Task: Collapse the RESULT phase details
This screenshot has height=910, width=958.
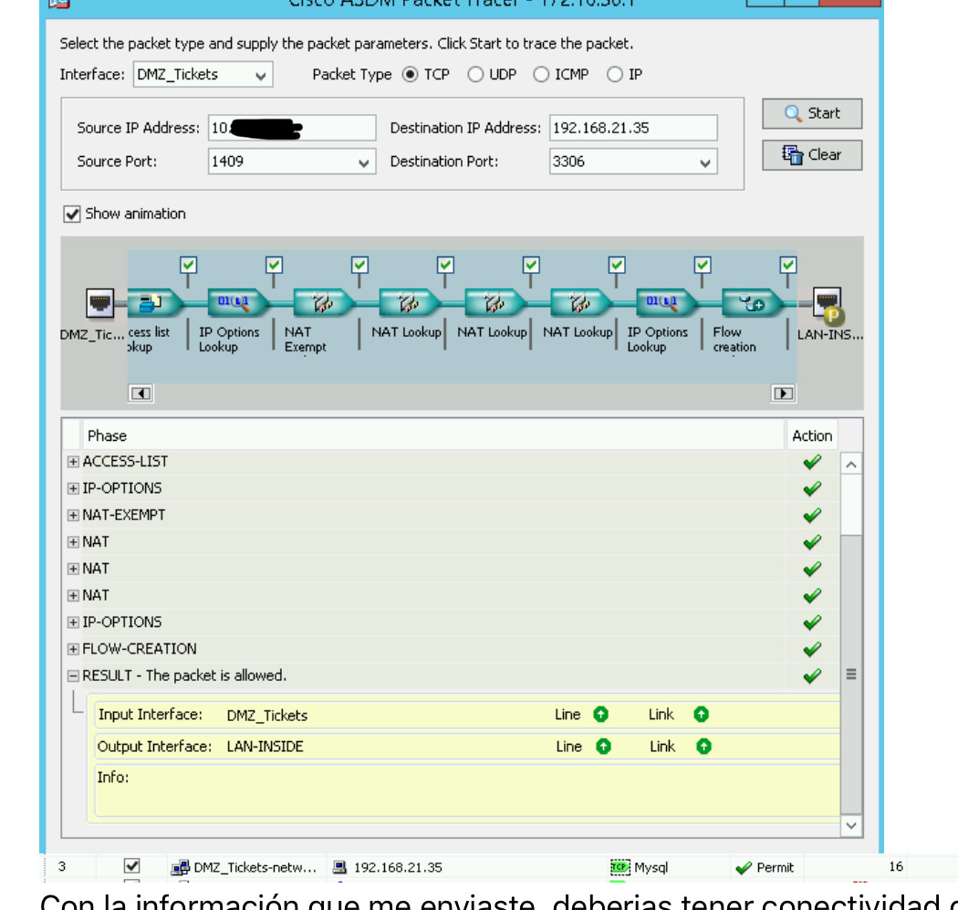Action: (x=73, y=676)
